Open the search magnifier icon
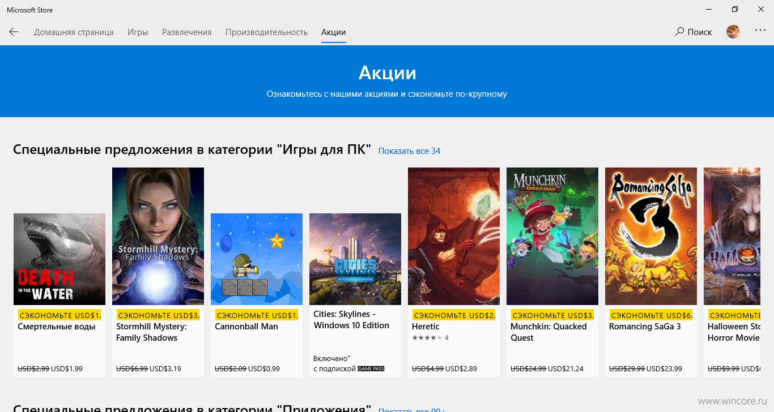The image size is (774, 412). pyautogui.click(x=679, y=32)
